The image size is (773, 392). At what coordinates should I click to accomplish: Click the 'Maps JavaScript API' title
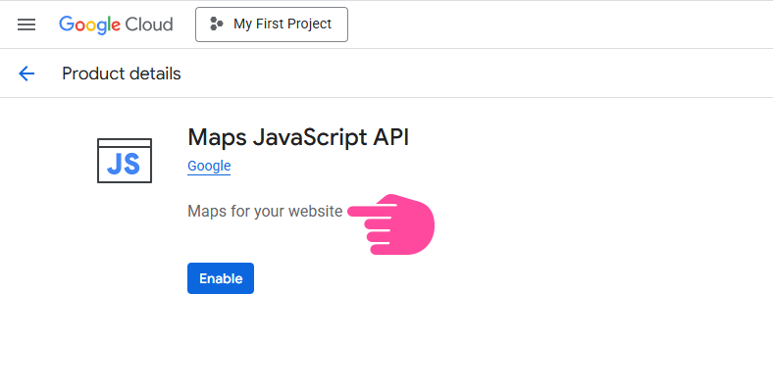click(298, 136)
